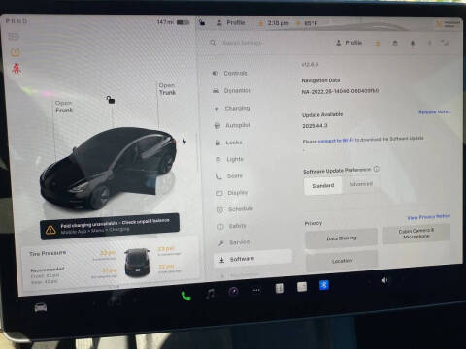Tap the car controls icon in dock
Screen dimensions: 466x349
click(41, 307)
